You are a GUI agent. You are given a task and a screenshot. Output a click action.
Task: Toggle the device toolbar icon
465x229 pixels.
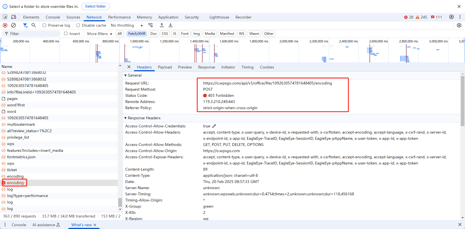tap(13, 17)
